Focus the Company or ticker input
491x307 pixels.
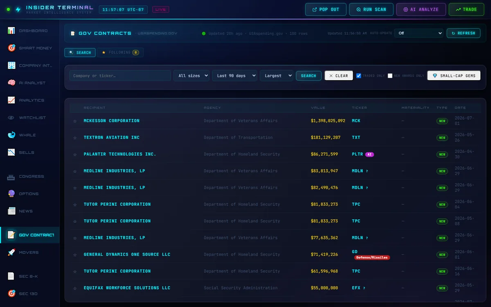[120, 76]
